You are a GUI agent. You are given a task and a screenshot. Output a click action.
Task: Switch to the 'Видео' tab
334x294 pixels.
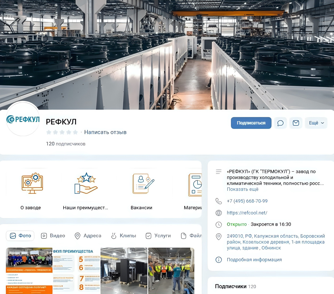(x=53, y=236)
